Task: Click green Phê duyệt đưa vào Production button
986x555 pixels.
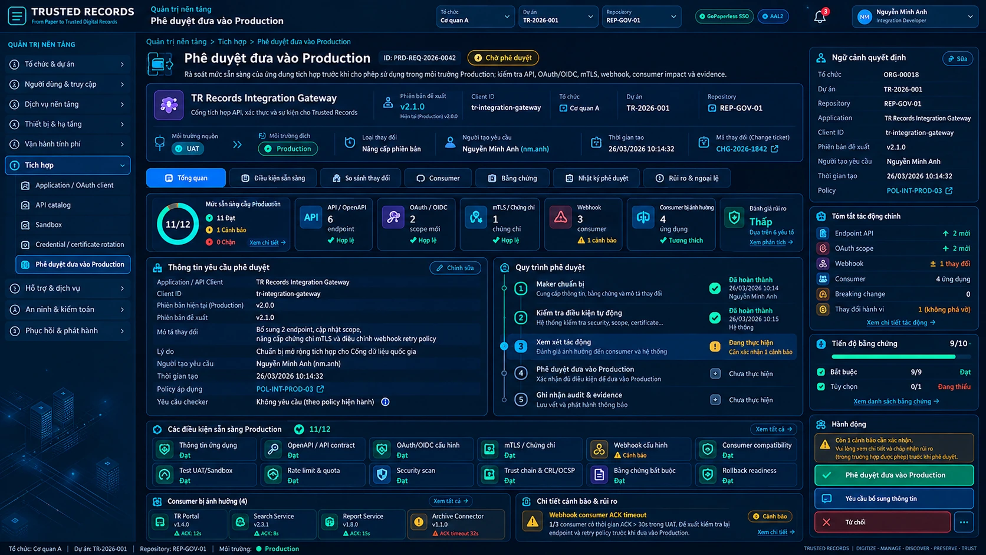Action: 894,475
